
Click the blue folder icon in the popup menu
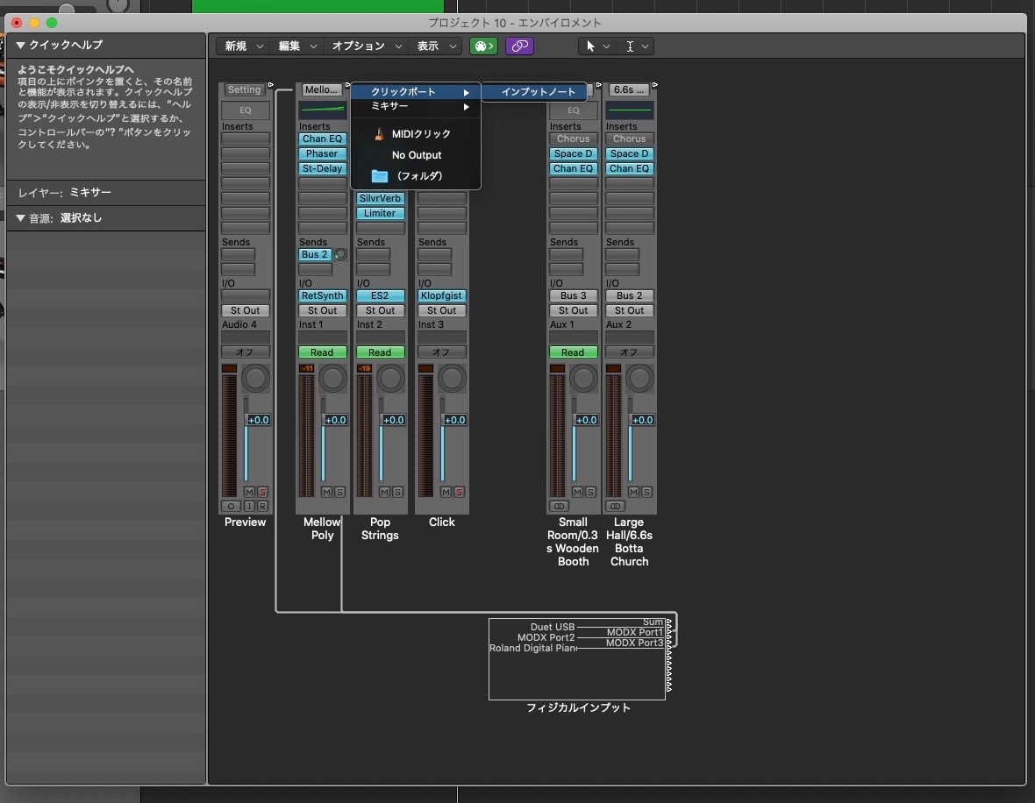pos(379,176)
